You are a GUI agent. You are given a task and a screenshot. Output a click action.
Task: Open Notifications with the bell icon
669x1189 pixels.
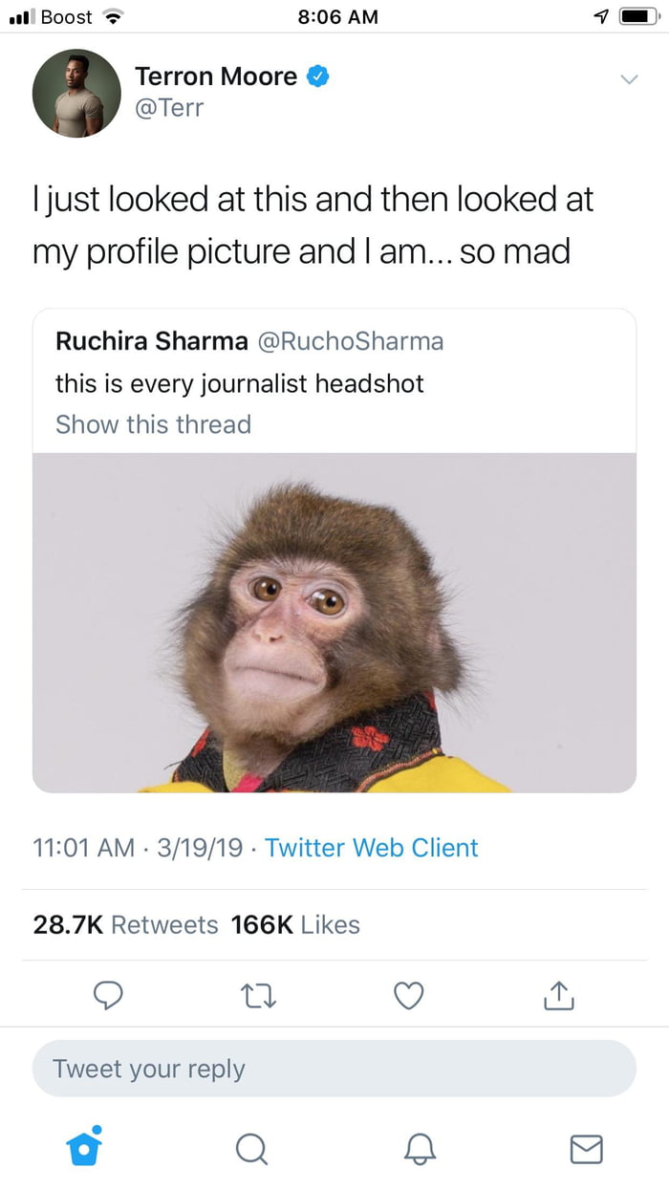[x=419, y=1149]
